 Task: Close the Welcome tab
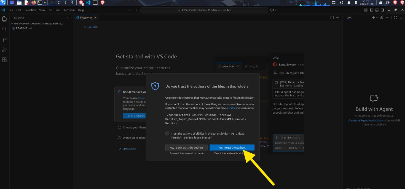(95, 17)
